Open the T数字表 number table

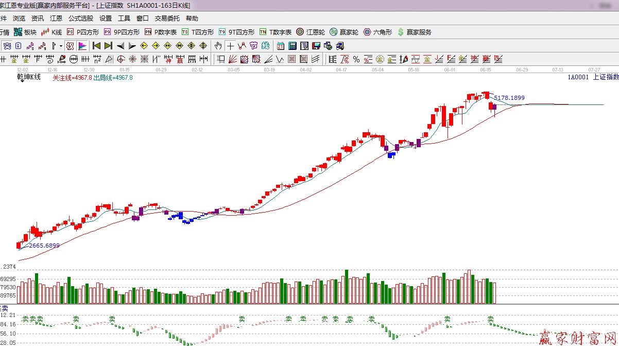(x=276, y=32)
